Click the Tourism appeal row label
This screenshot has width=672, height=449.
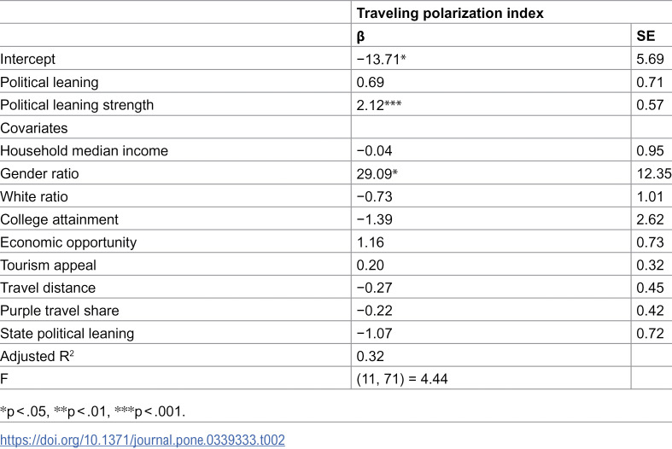48,265
